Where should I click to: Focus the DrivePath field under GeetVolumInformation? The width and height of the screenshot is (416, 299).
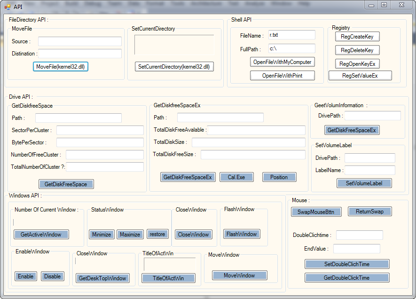click(372, 116)
